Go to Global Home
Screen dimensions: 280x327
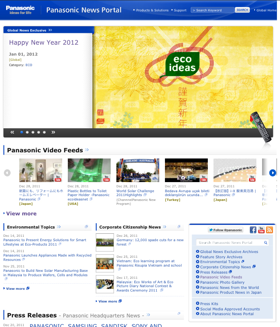point(266,10)
